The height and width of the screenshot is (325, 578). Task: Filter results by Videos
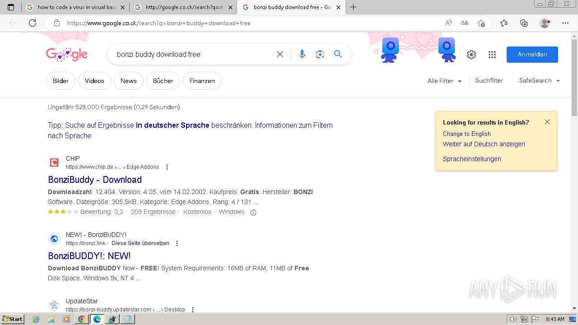(94, 81)
